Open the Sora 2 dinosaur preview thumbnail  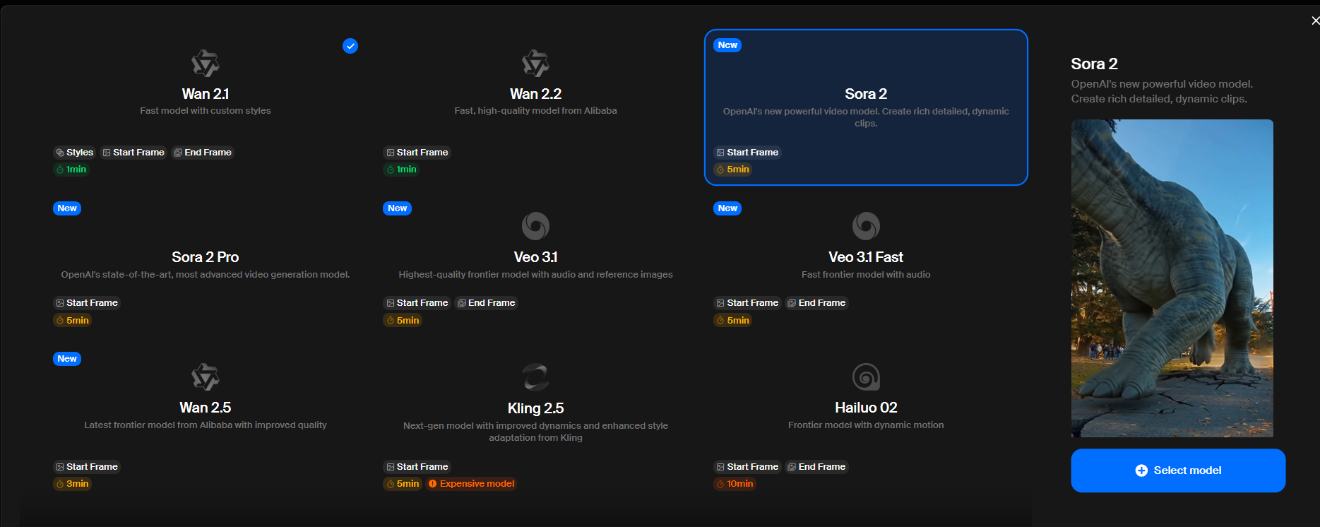[x=1172, y=278]
